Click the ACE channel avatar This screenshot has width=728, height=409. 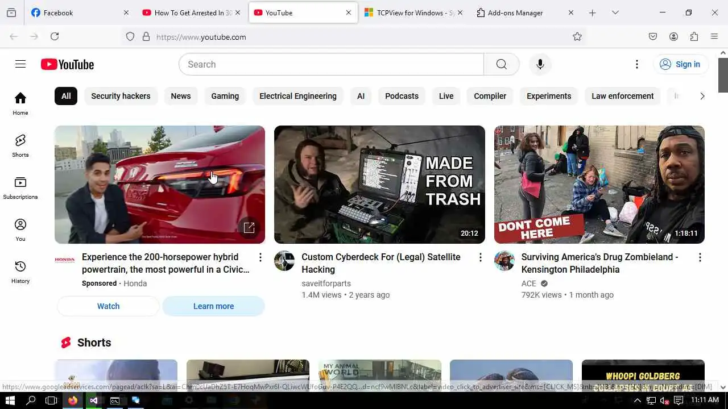coord(504,261)
